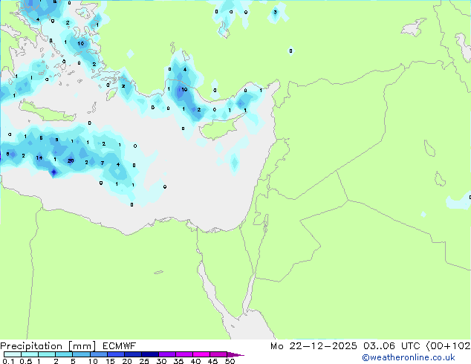Screen dimensions: 471x364
Task: Click the darkest blue precipitation cell on the map
Action: pos(53,172)
